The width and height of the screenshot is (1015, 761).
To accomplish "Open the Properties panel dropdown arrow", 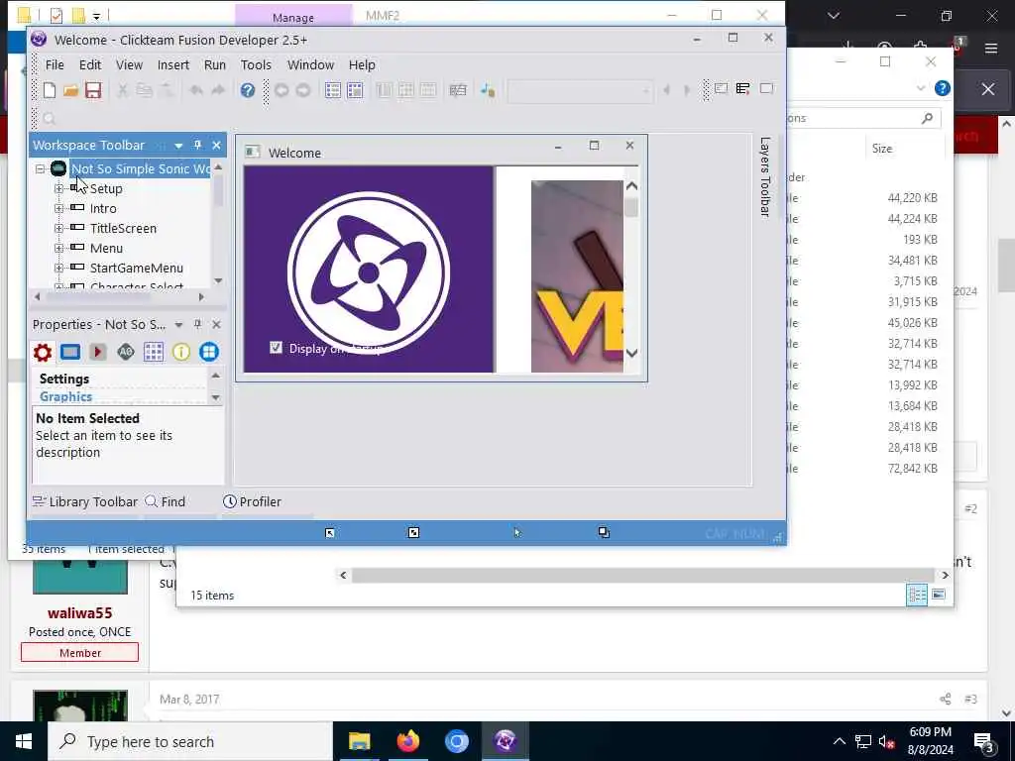I will pos(178,325).
